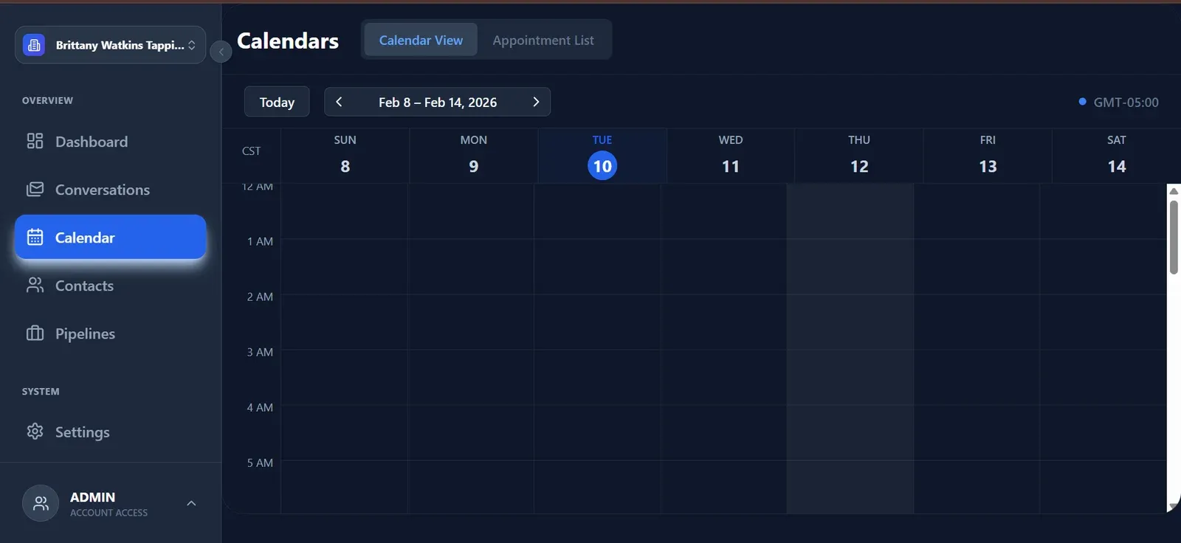Select Wednesday 11 column header
Viewport: 1181px width, 543px height.
click(x=731, y=155)
